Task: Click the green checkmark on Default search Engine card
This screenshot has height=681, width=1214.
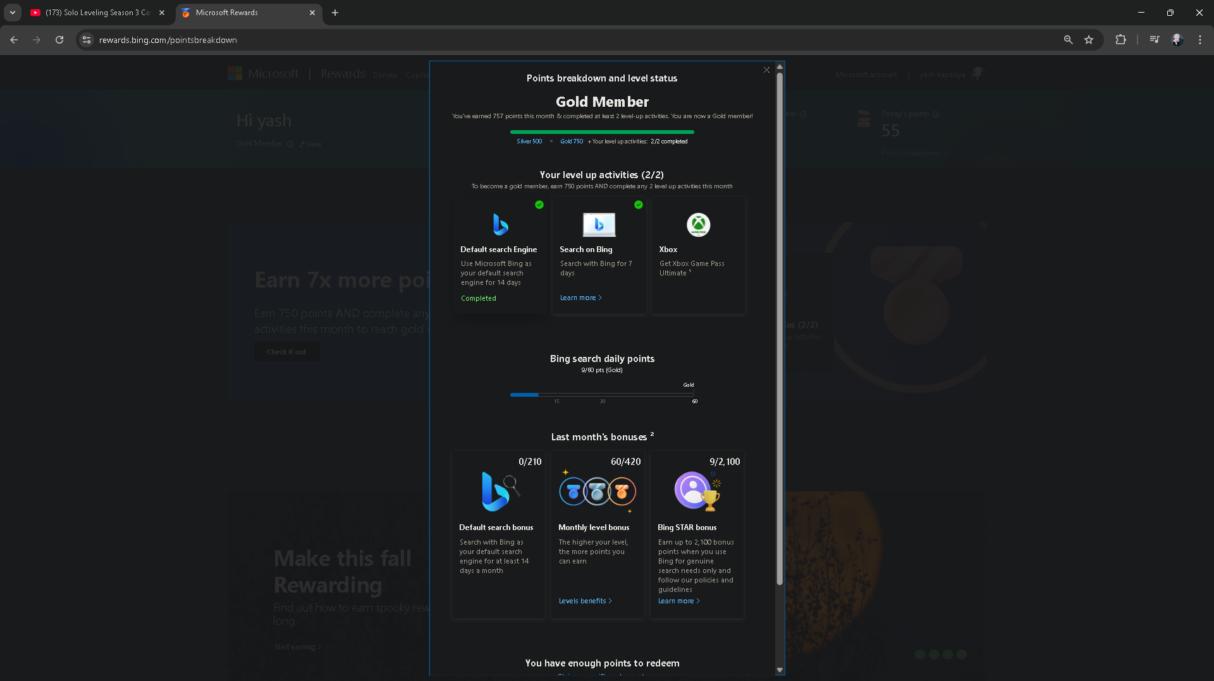Action: coord(539,205)
